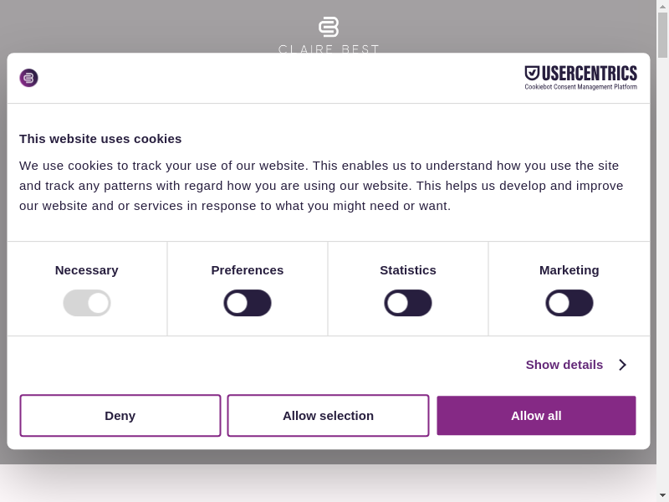This screenshot has height=502, width=669.
Task: Expand details using the chevron arrow
Action: 622,365
